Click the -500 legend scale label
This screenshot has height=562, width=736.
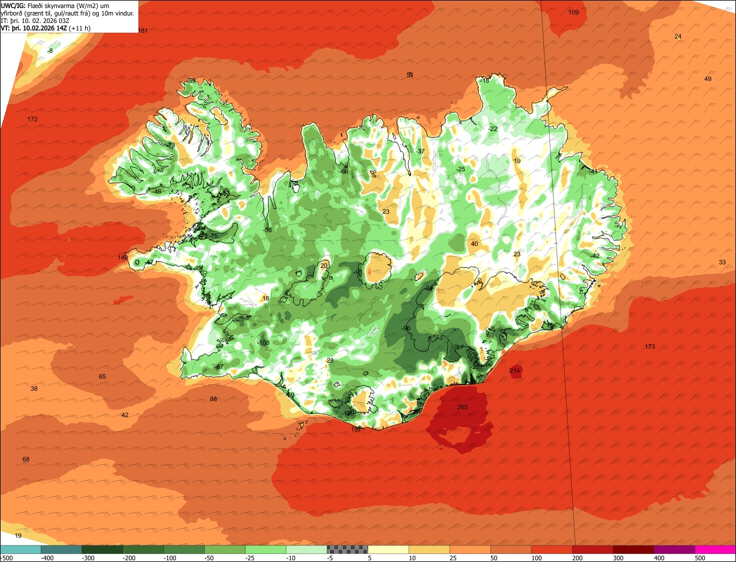(x=7, y=558)
